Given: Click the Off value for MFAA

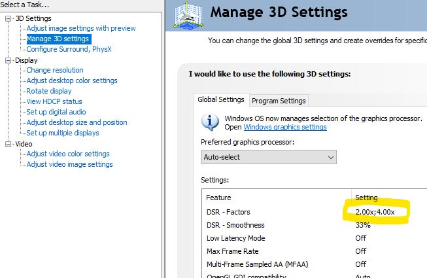Looking at the screenshot, I should point(361,264).
